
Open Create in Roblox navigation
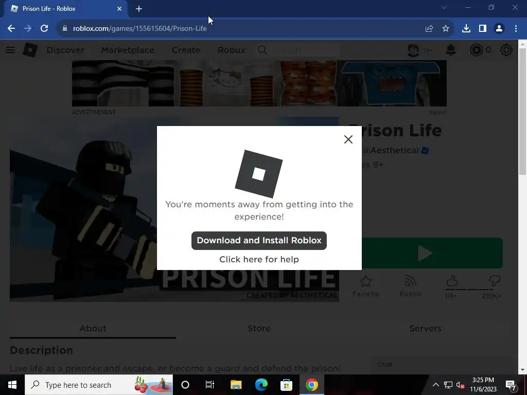pos(186,50)
